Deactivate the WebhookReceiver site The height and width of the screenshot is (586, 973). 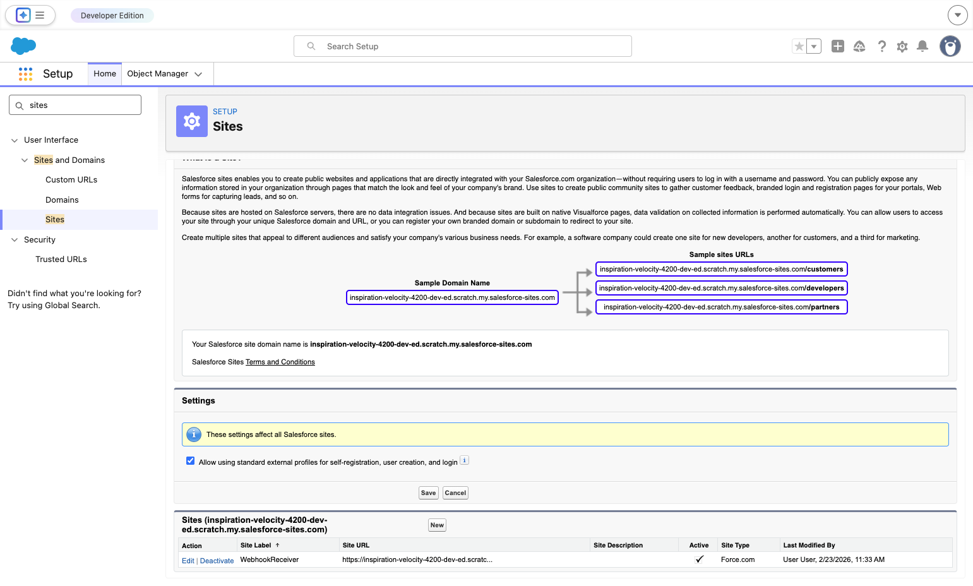point(217,561)
